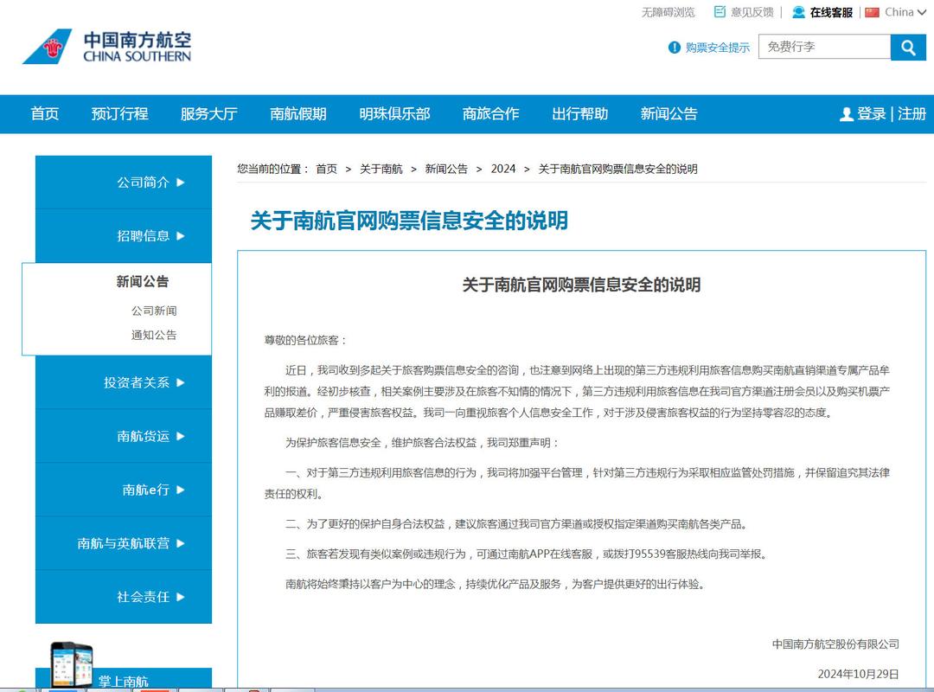
Task: Click the search magnifier button
Action: (908, 47)
